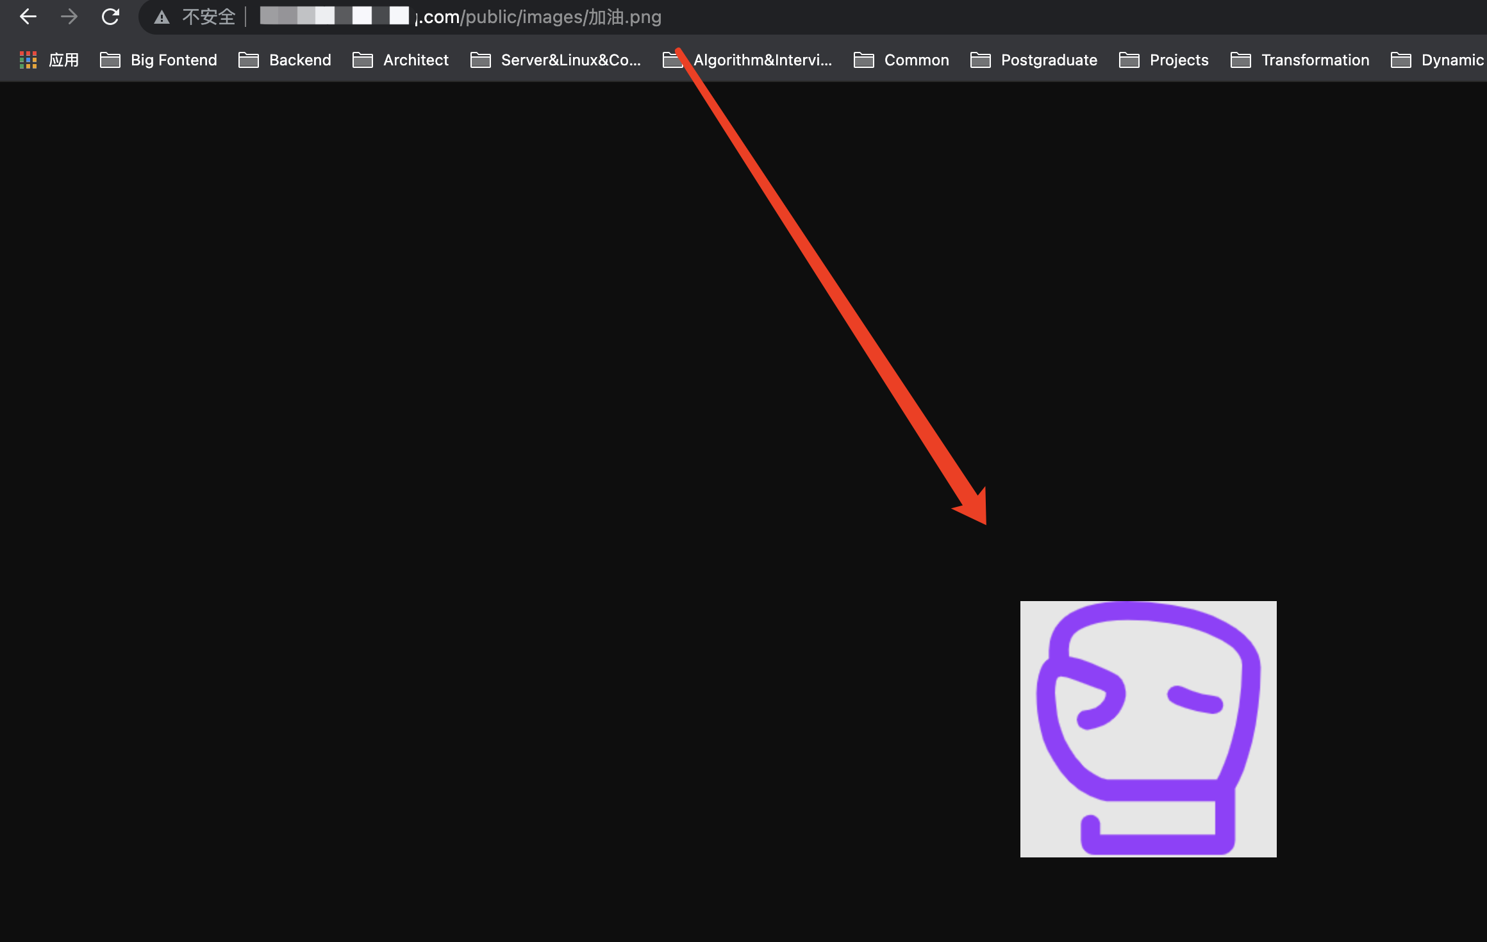This screenshot has height=942, width=1487.
Task: Open the Architect bookmark folder
Action: [x=401, y=60]
